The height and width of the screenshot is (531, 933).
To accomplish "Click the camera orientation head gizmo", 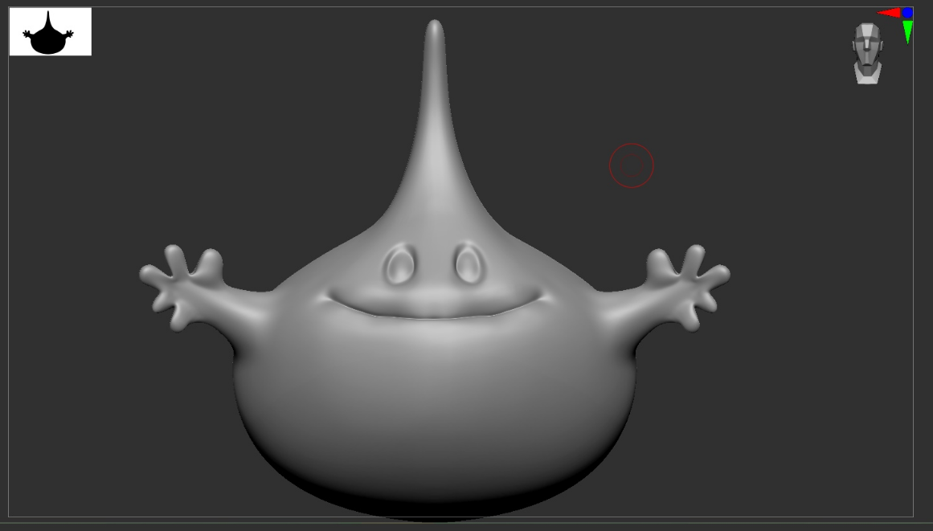I will pos(867,54).
